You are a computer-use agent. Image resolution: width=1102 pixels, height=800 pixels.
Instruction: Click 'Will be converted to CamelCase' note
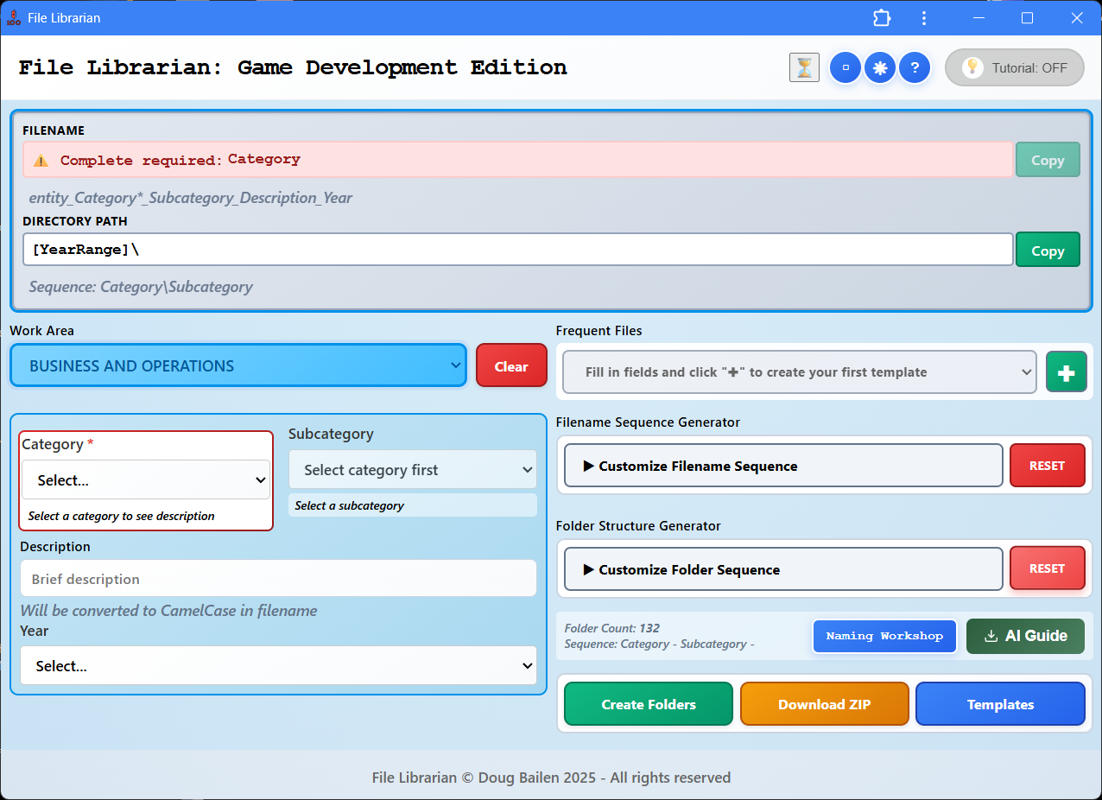(169, 611)
